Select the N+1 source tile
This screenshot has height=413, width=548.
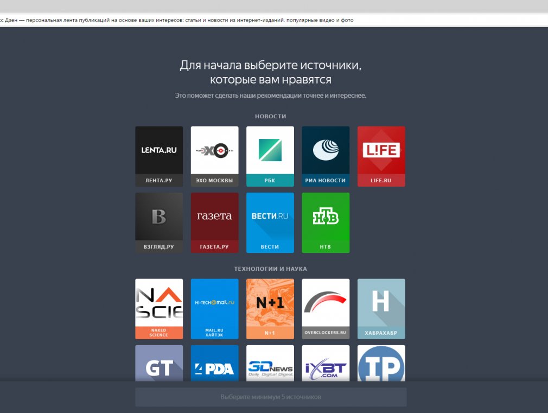tap(270, 309)
